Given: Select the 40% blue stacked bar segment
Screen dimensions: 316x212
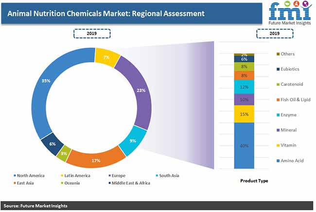Looking at the screenshot, I should tap(244, 146).
